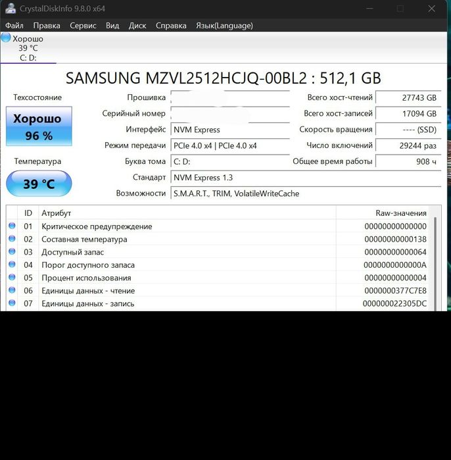Click the ID column header
Image resolution: width=451 pixels, height=460 pixels.
(28, 213)
